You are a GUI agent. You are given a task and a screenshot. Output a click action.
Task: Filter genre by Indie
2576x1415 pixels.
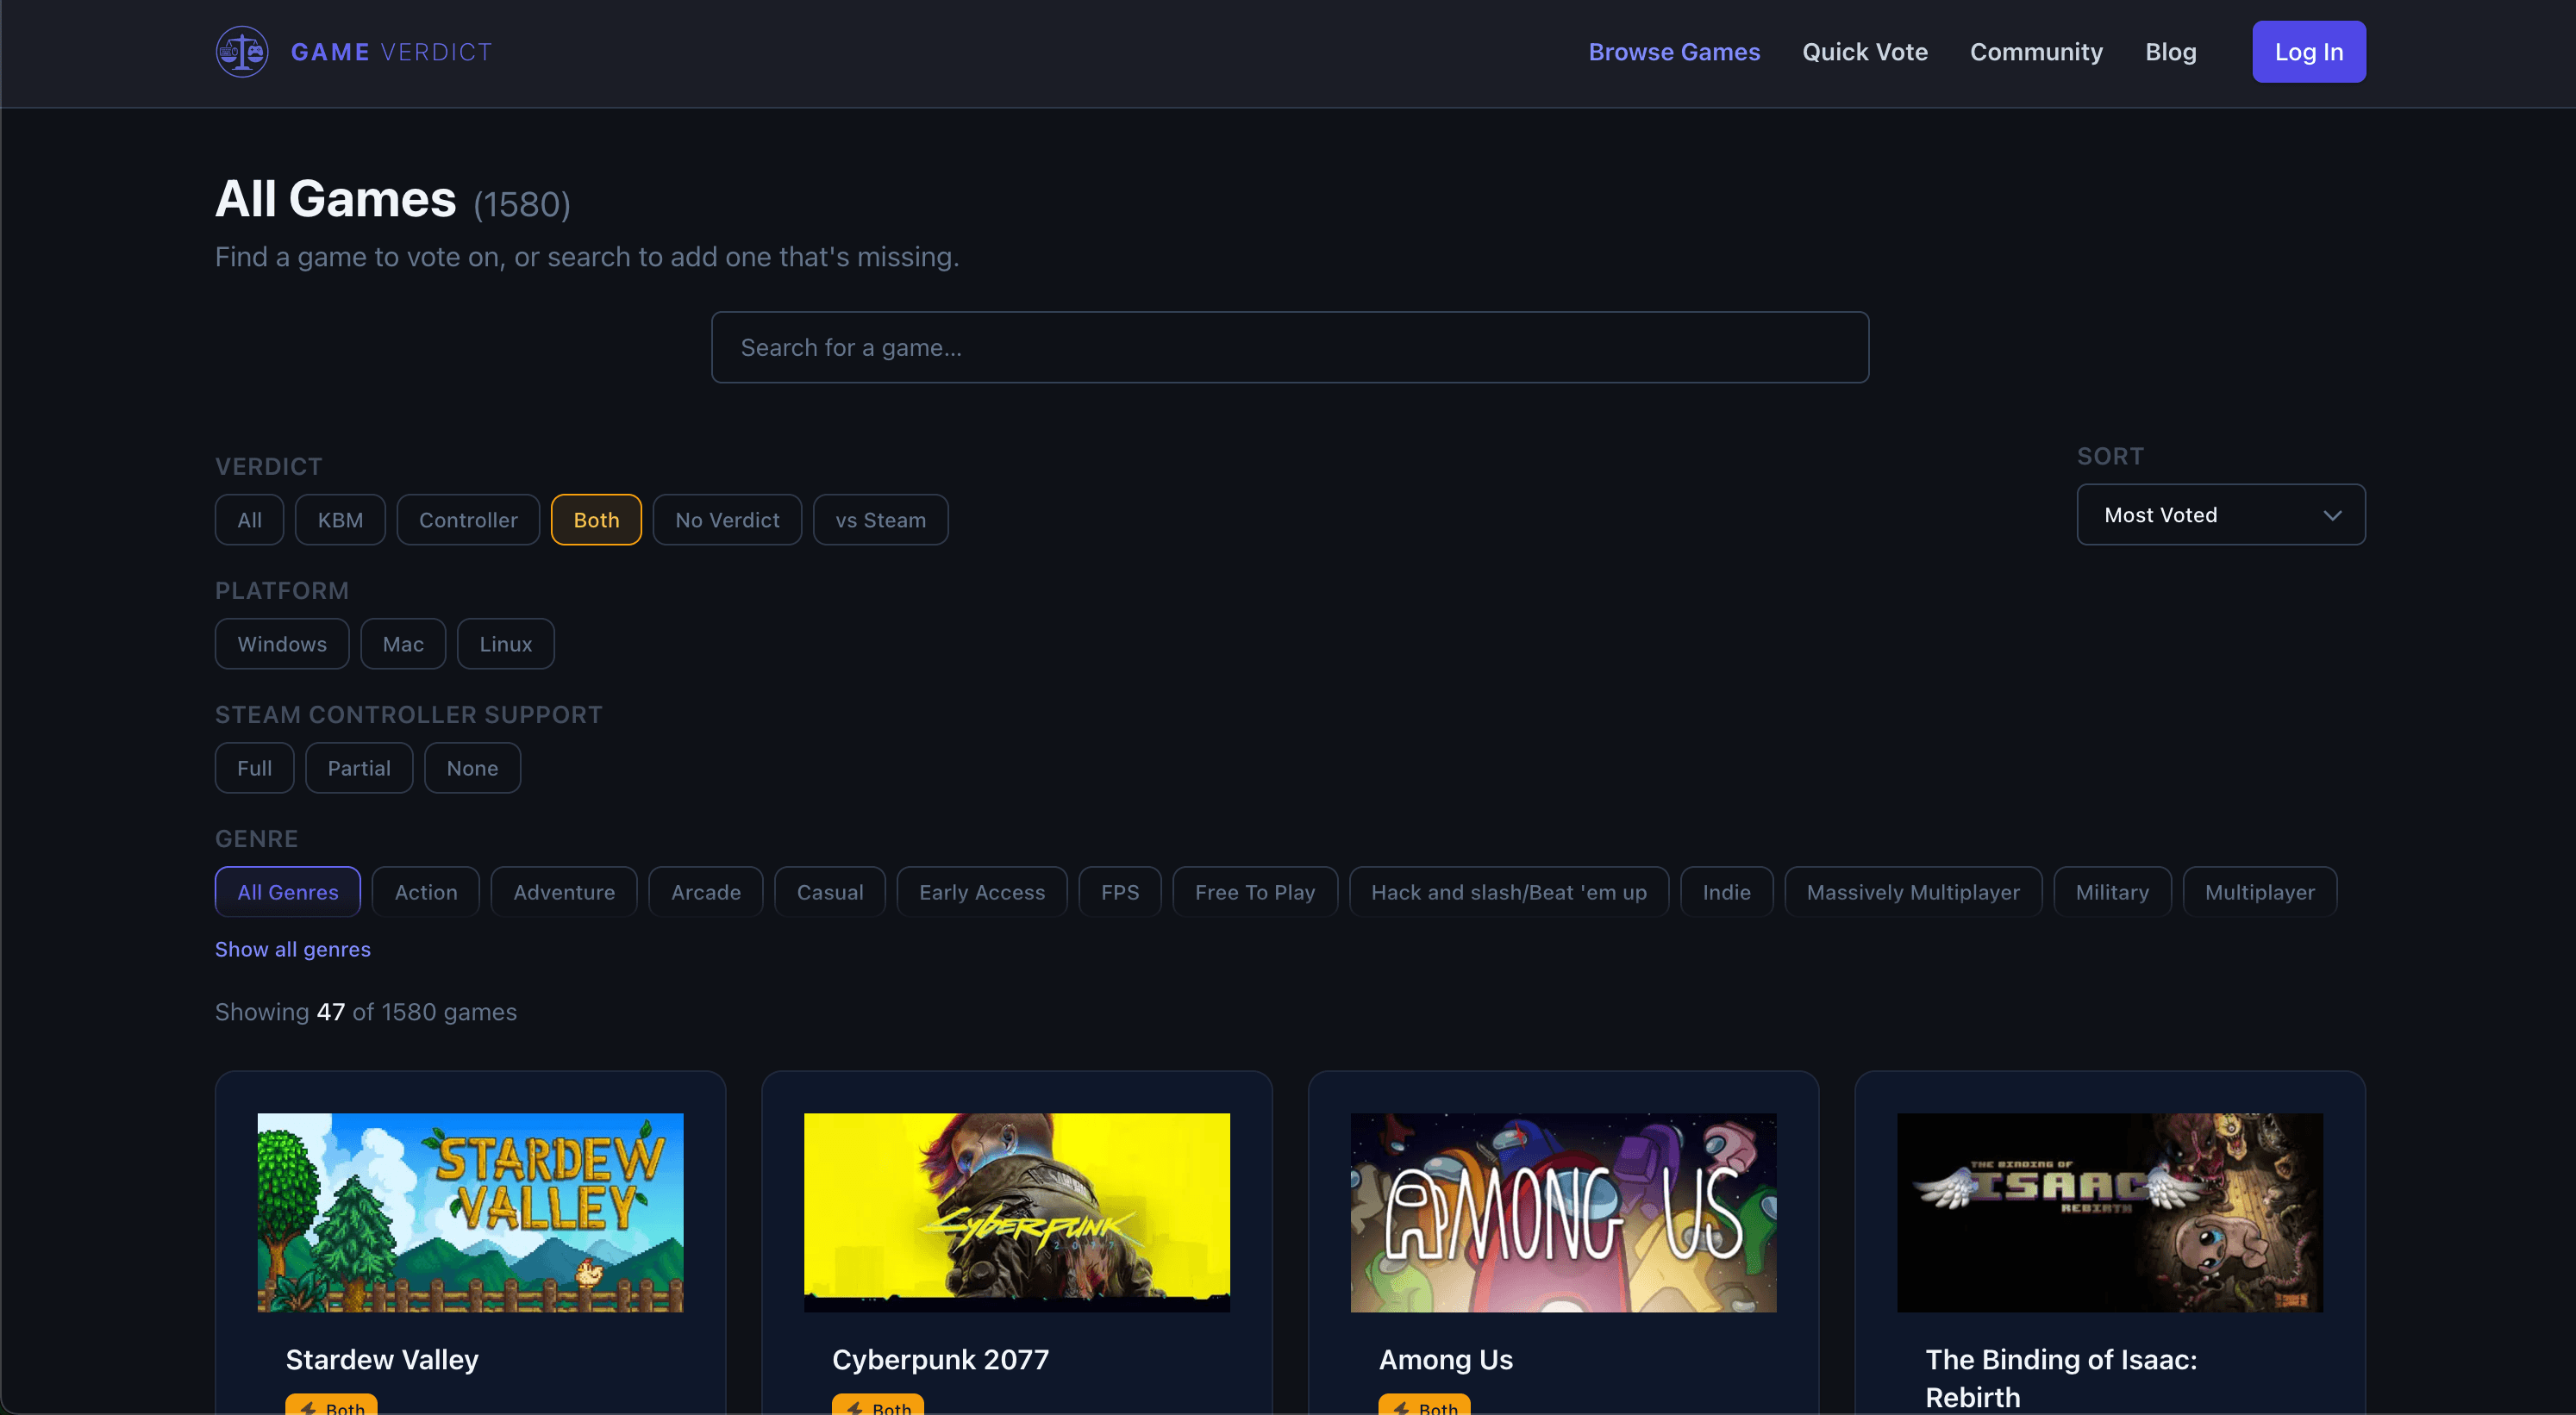[x=1726, y=891]
